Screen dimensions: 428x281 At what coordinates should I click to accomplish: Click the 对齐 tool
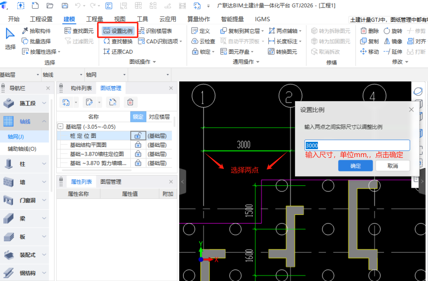click(x=417, y=41)
